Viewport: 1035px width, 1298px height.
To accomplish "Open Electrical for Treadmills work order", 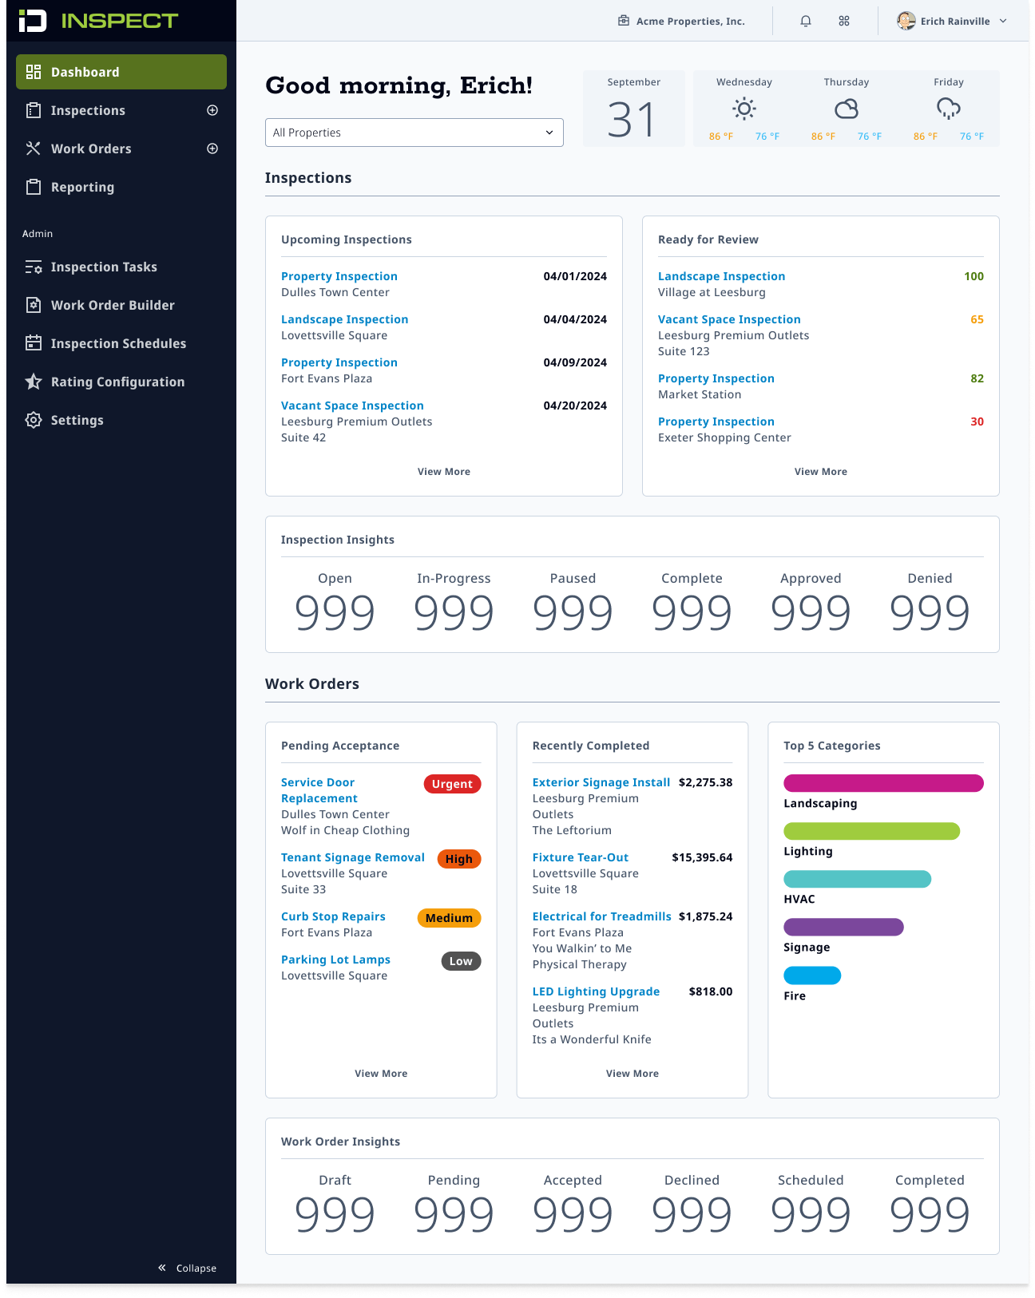I will click(x=602, y=916).
